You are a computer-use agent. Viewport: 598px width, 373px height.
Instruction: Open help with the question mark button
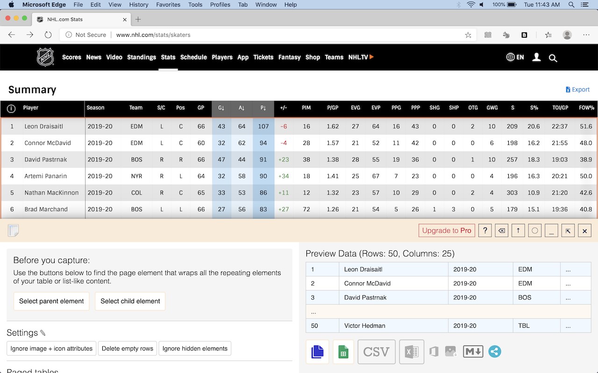pyautogui.click(x=485, y=230)
